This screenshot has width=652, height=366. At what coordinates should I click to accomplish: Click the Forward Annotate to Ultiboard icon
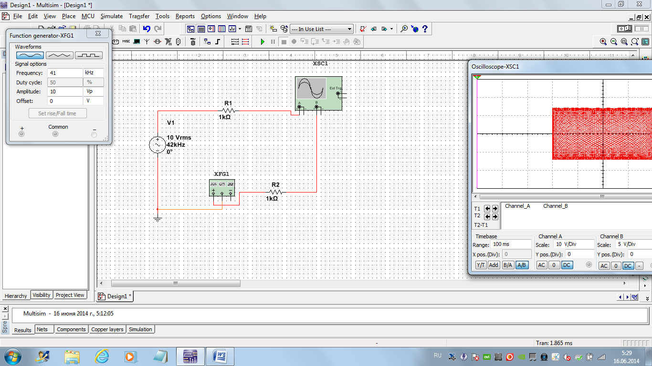click(384, 29)
